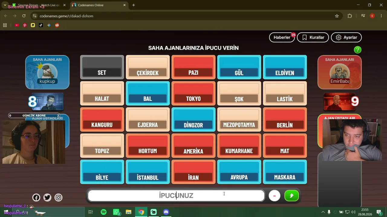Click the kupkup blue field agents panel
Image resolution: width=387 pixels, height=217 pixels.
point(47,72)
